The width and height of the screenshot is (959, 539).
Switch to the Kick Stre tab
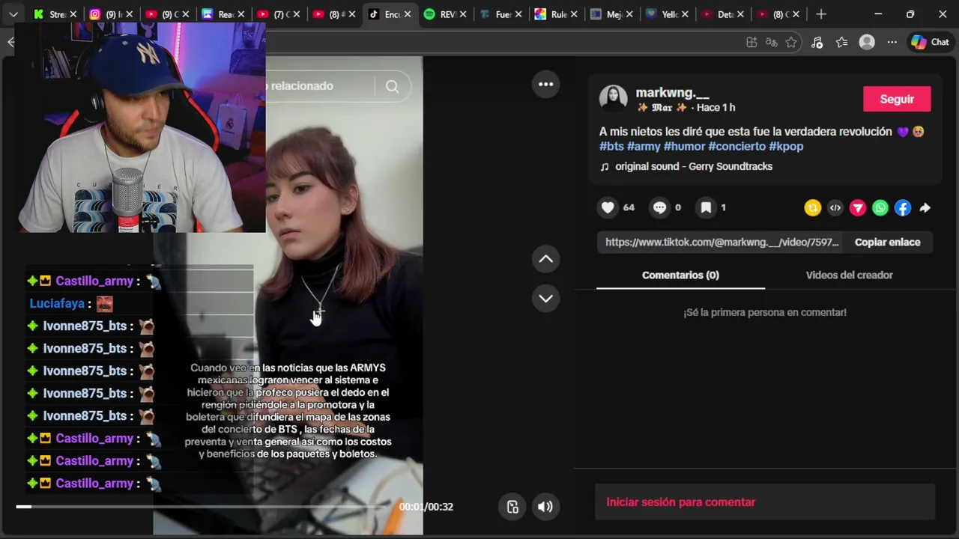click(x=55, y=14)
